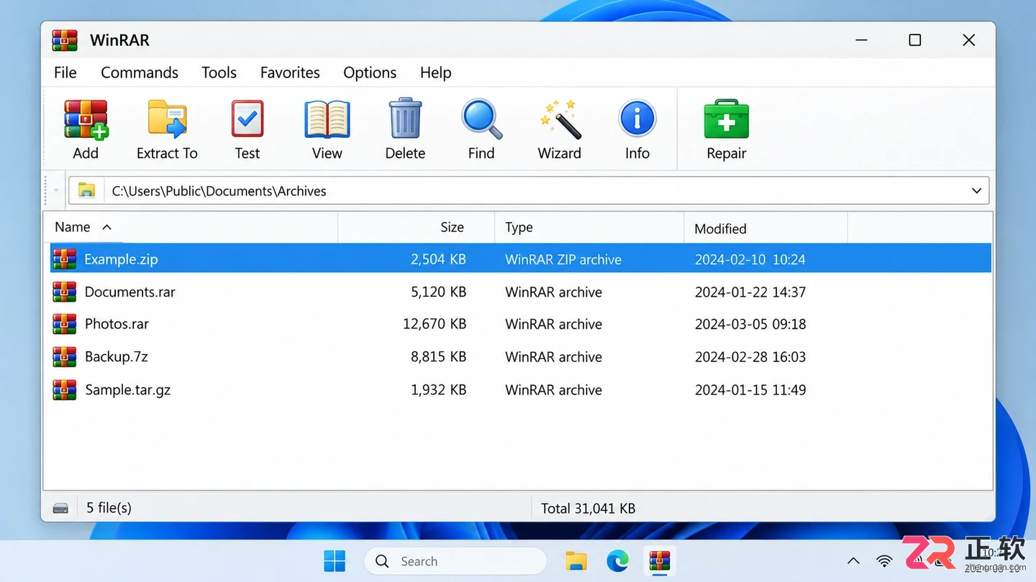Click the WinRAR title bar logo
This screenshot has width=1036, height=582.
click(65, 40)
